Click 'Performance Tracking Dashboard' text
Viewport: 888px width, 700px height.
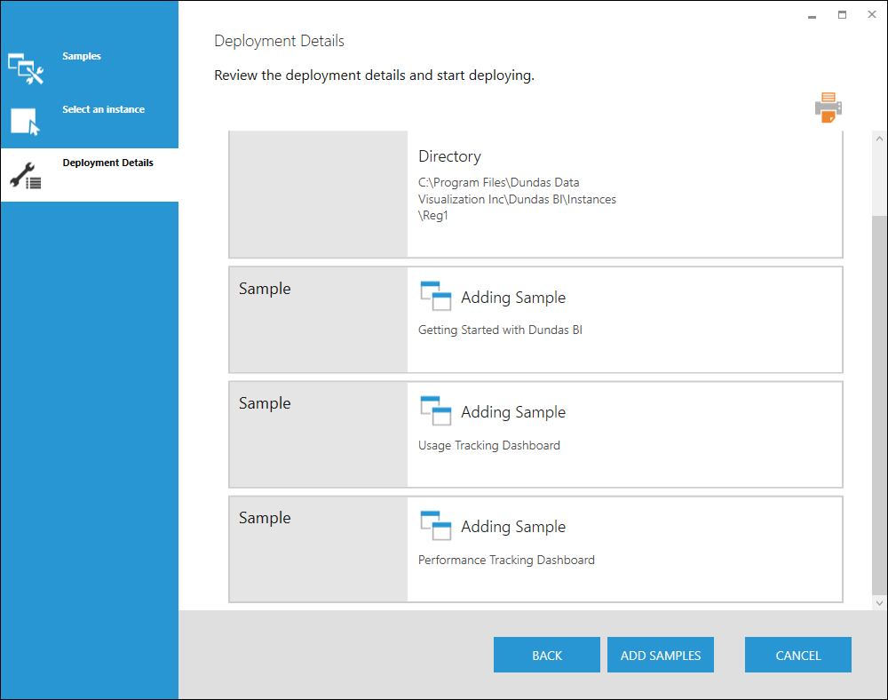pyautogui.click(x=506, y=560)
